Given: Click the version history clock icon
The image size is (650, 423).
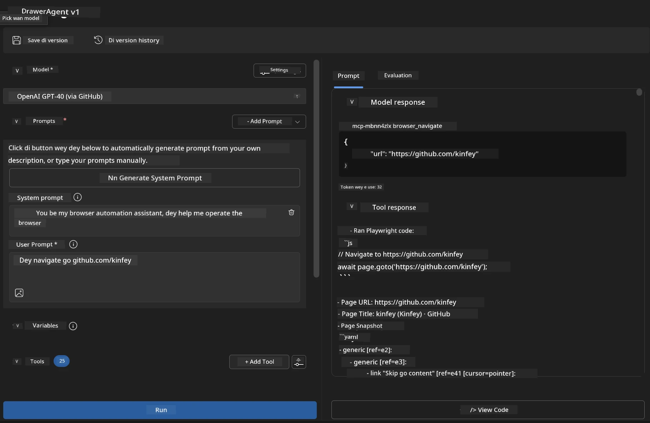Looking at the screenshot, I should [98, 40].
